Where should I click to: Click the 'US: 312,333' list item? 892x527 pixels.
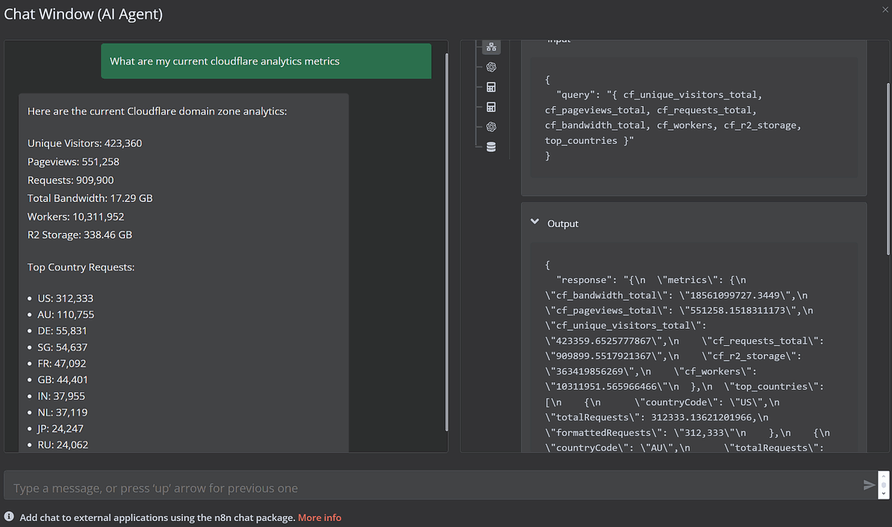click(65, 298)
